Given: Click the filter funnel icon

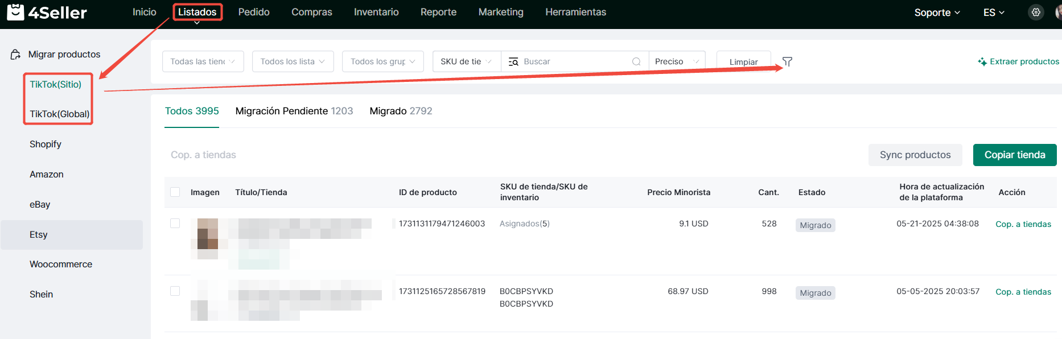Looking at the screenshot, I should [787, 61].
